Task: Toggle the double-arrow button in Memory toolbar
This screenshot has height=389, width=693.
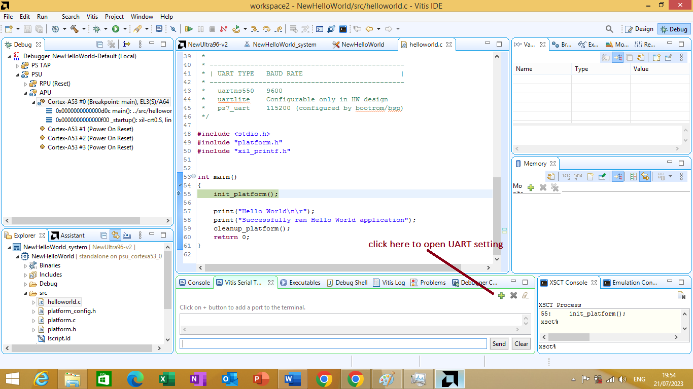Action: (645, 176)
